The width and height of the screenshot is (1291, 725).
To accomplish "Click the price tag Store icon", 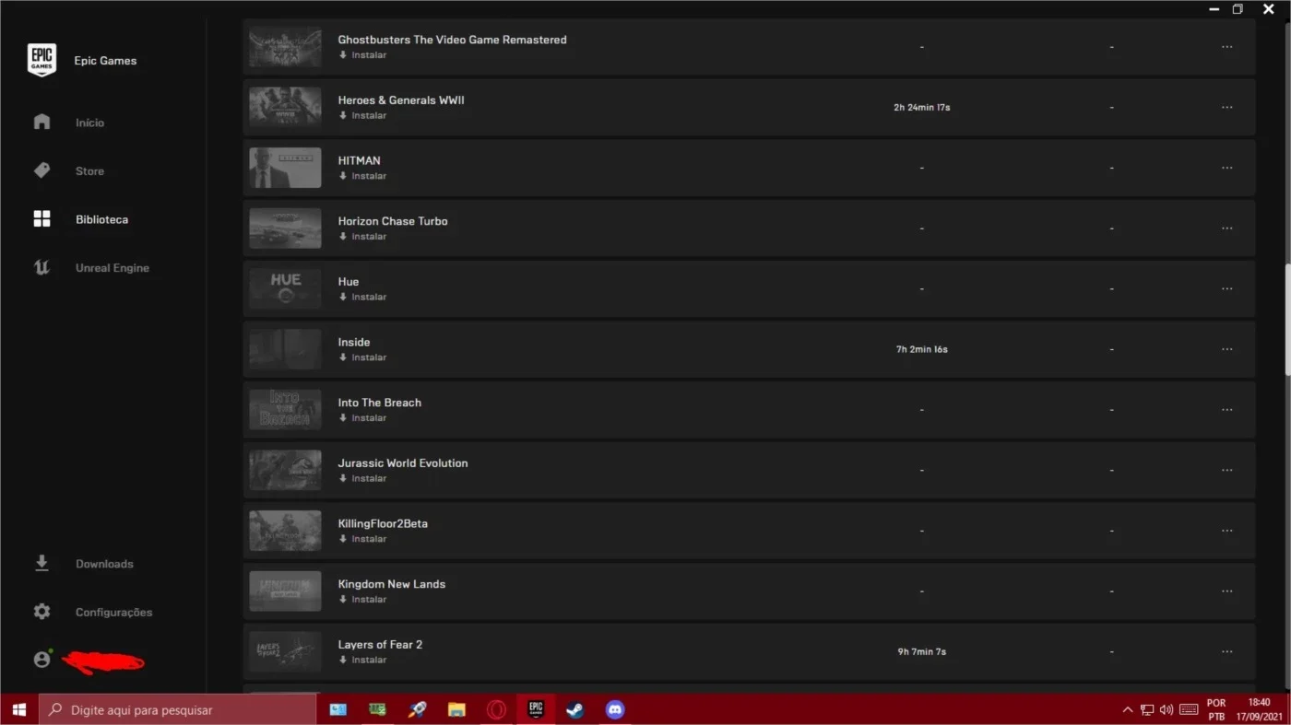I will tap(41, 170).
